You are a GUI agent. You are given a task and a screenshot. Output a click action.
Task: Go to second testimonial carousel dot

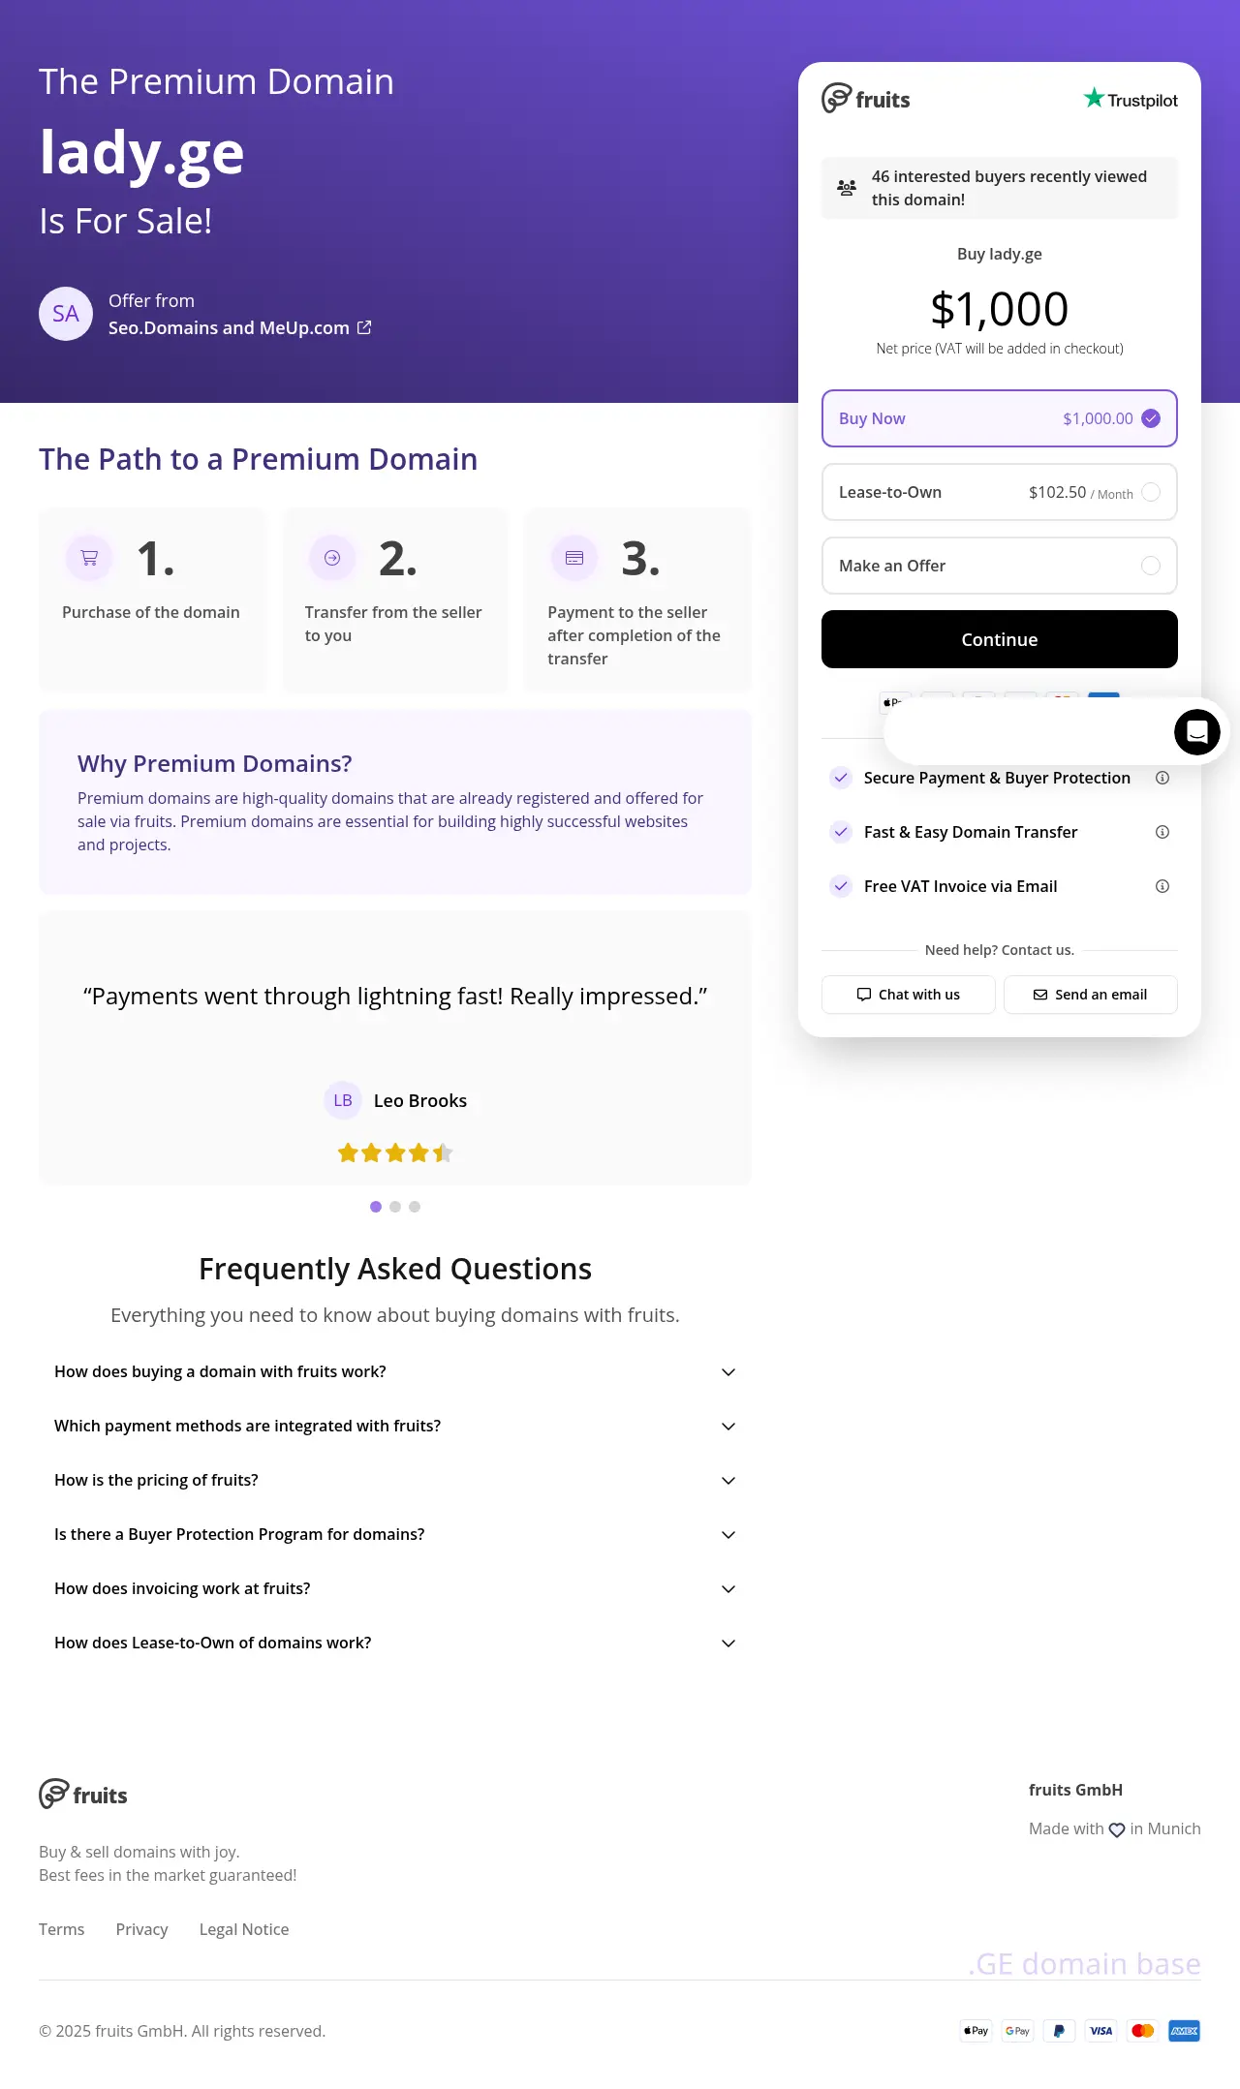[395, 1207]
